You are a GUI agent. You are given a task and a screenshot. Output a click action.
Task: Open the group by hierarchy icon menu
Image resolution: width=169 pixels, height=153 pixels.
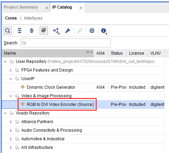coord(56,31)
